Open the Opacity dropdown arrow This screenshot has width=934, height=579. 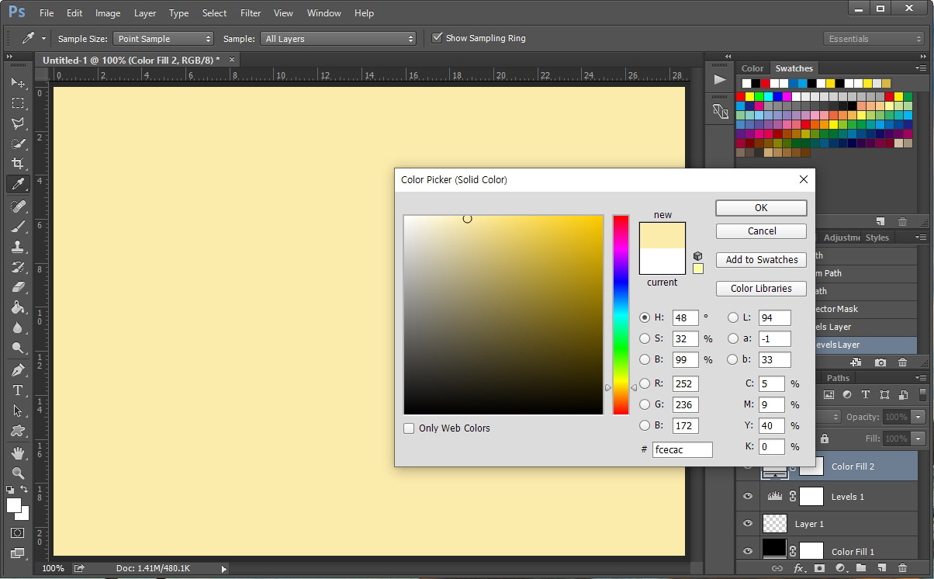918,417
